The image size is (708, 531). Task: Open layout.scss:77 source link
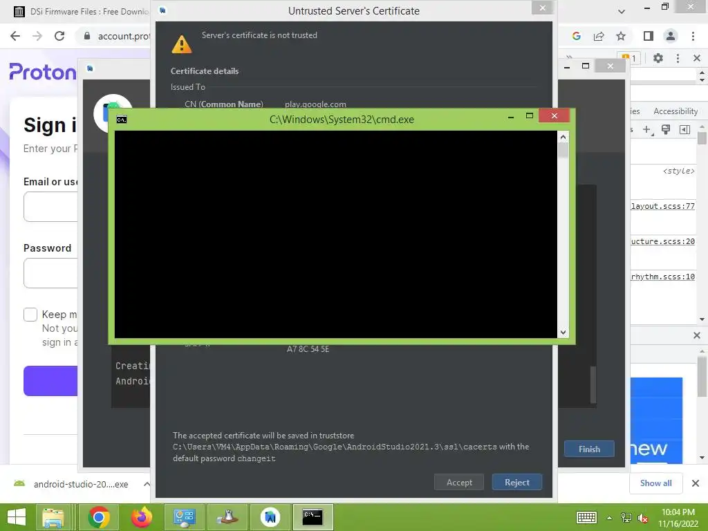tap(663, 206)
